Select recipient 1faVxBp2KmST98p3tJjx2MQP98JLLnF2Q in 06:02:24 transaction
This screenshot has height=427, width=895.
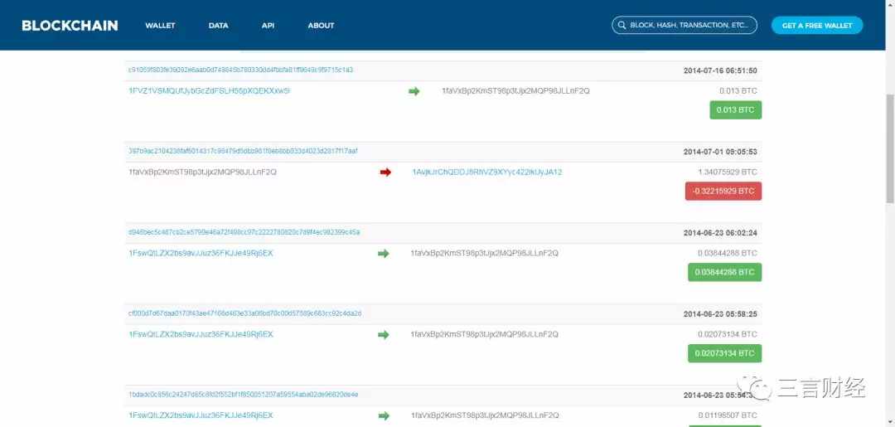pos(485,253)
